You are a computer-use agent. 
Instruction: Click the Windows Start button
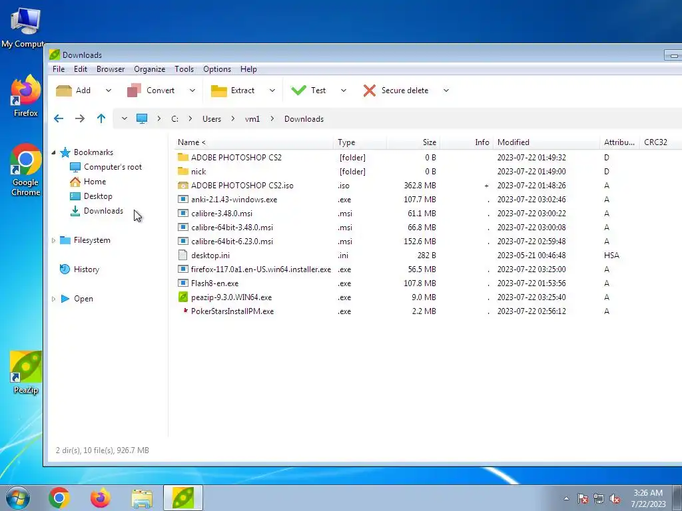18,498
